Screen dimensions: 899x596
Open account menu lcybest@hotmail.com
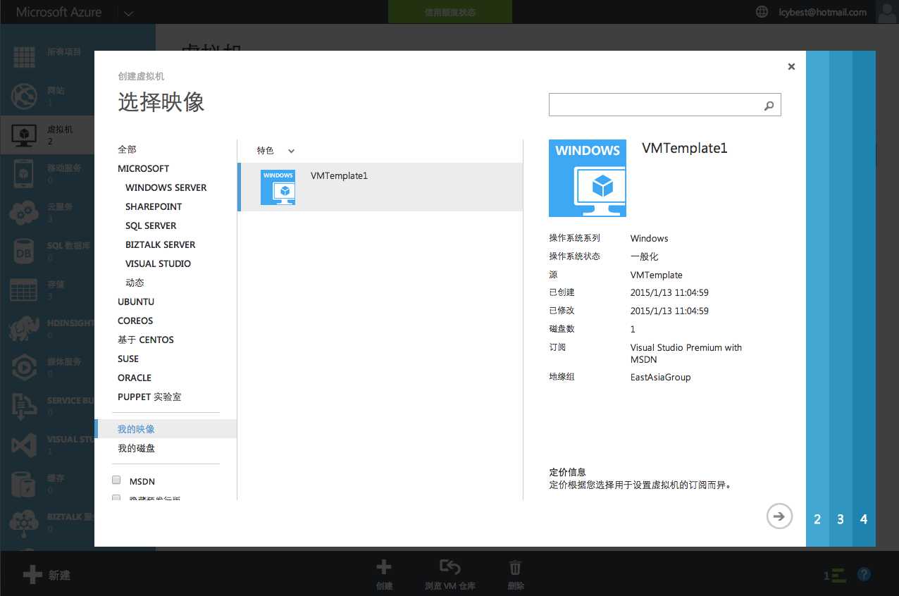pos(823,12)
